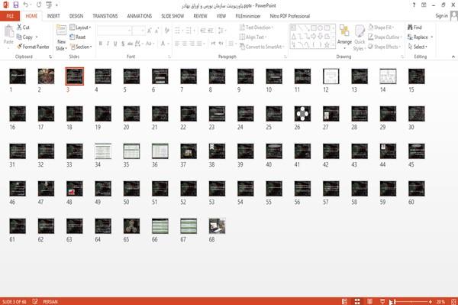
Task: Click Slide Sorter view icon in status bar
Action: [x=357, y=301]
